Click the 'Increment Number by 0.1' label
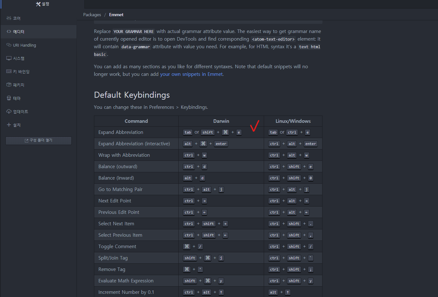The width and height of the screenshot is (438, 297). click(x=126, y=292)
